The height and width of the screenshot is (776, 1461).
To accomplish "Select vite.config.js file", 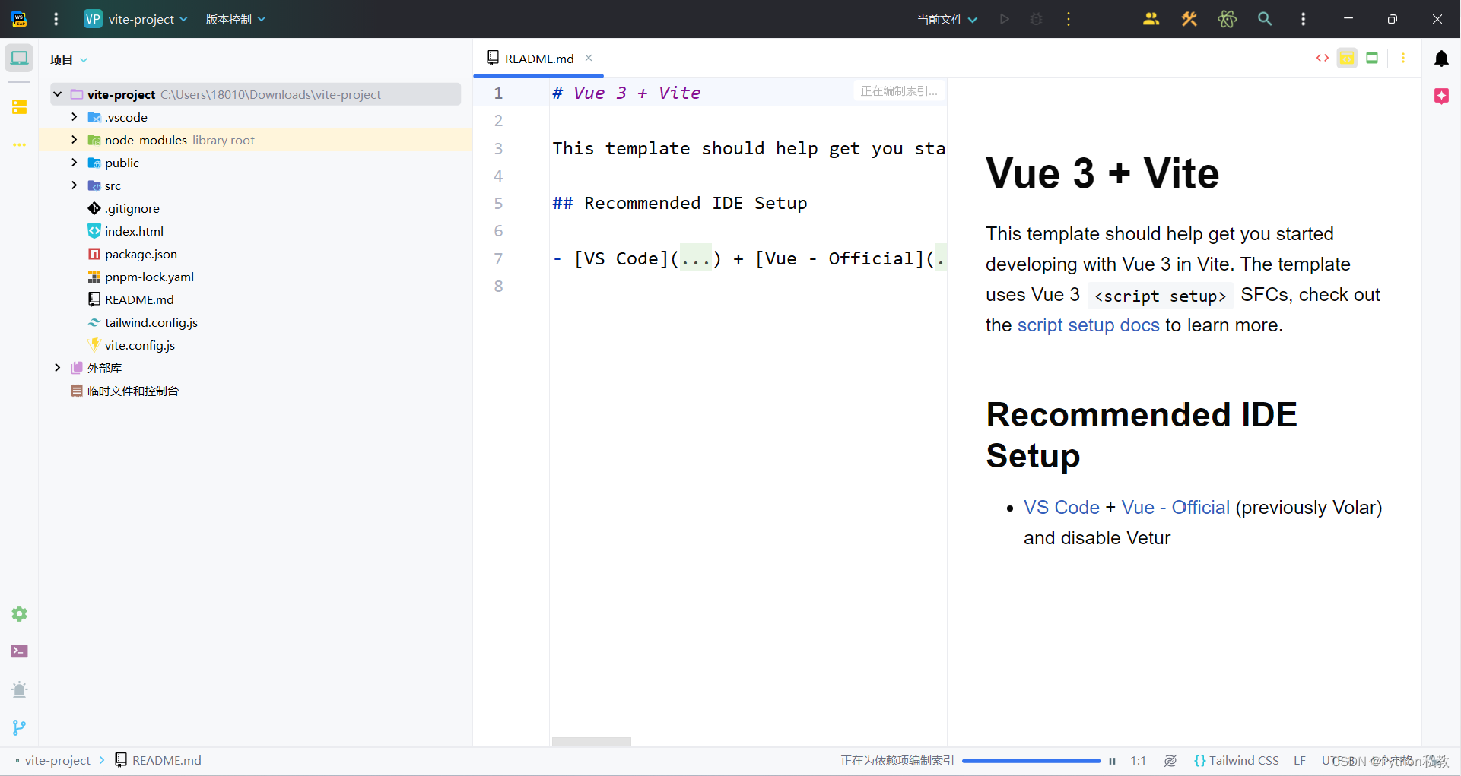I will pos(132,345).
